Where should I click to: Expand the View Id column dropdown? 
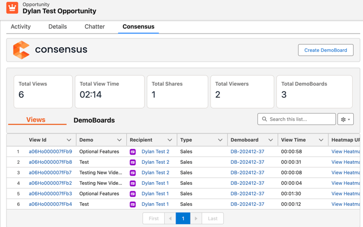tap(69, 140)
